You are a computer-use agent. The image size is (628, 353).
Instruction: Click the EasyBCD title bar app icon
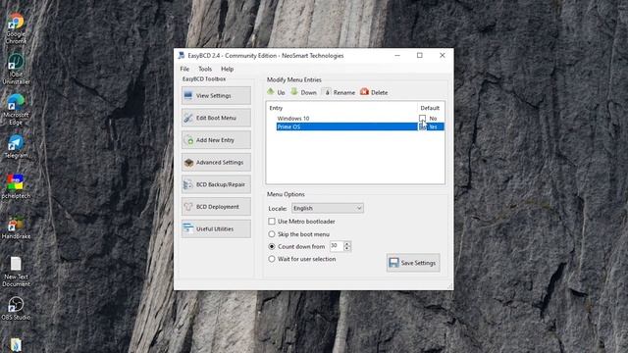182,55
